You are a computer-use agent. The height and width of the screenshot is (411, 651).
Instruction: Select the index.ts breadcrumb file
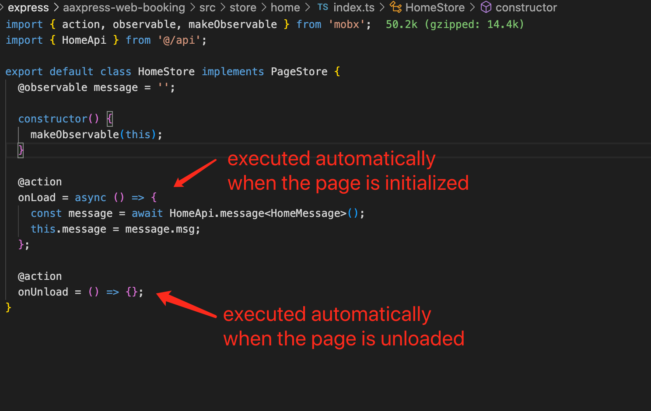coord(354,7)
